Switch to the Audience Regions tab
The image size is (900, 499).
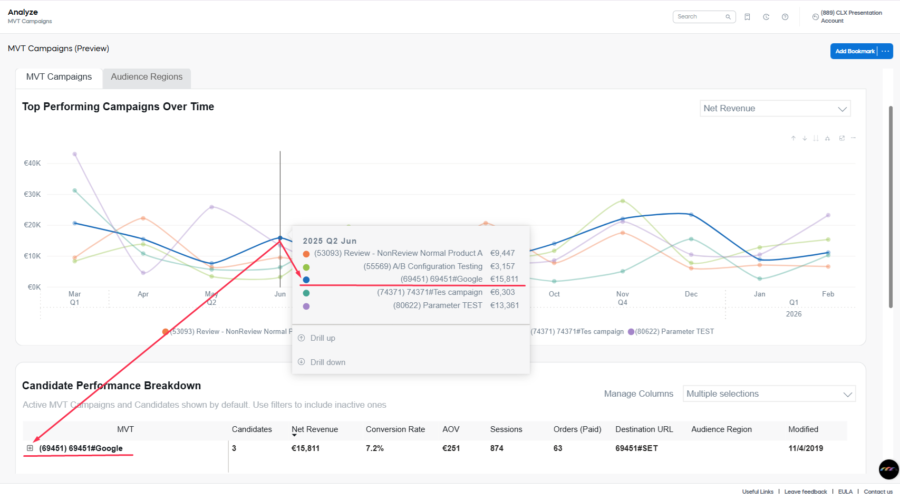point(147,77)
